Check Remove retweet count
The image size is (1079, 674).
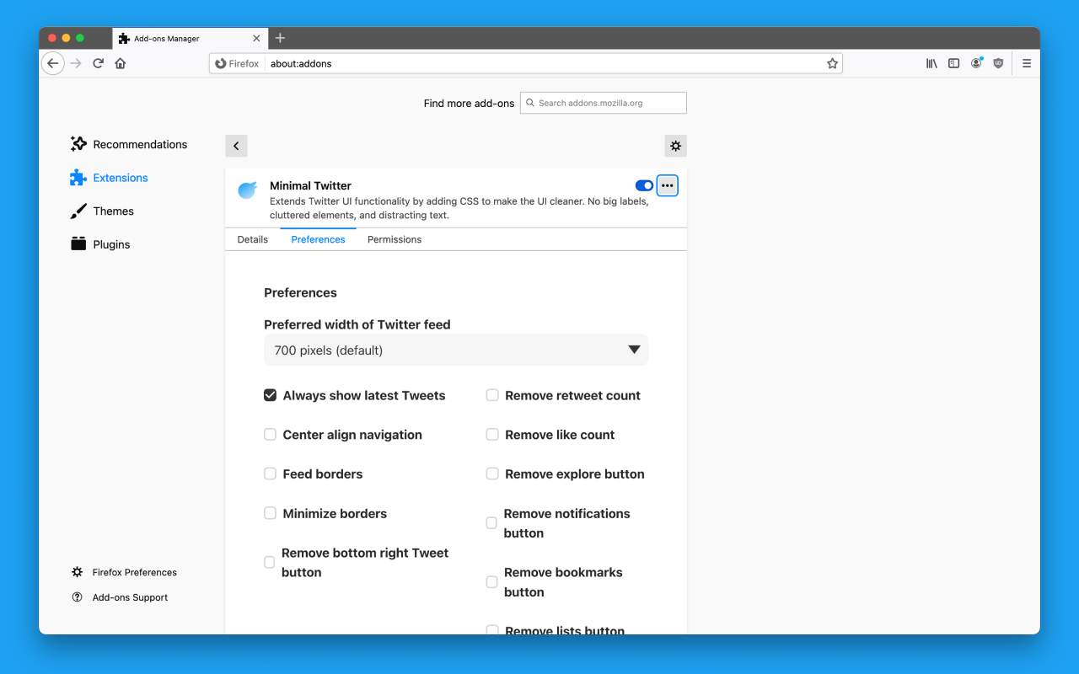pos(492,395)
